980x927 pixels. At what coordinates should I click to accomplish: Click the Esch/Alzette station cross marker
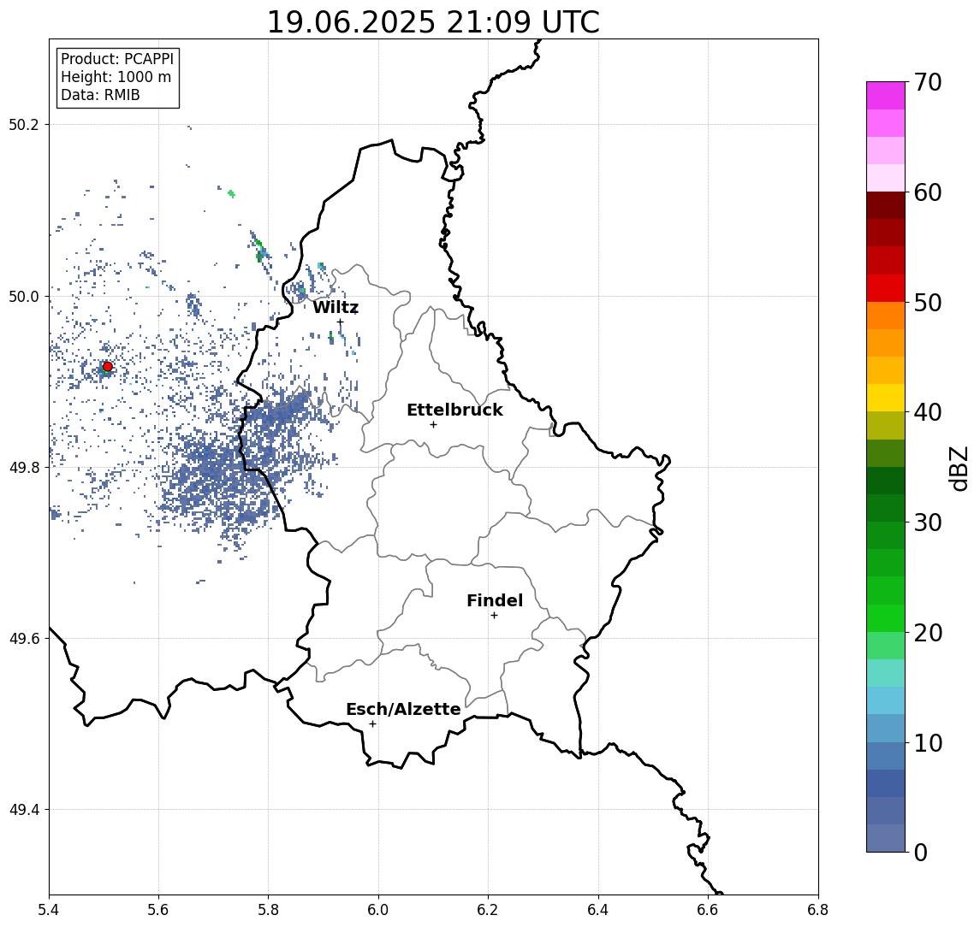coord(373,724)
